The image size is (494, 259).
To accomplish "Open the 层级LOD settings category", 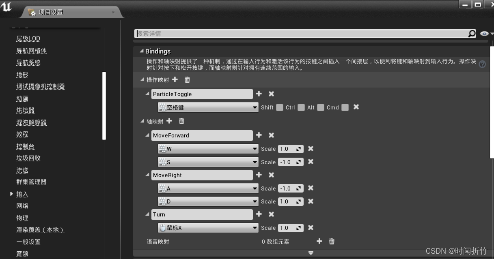I will point(28,39).
